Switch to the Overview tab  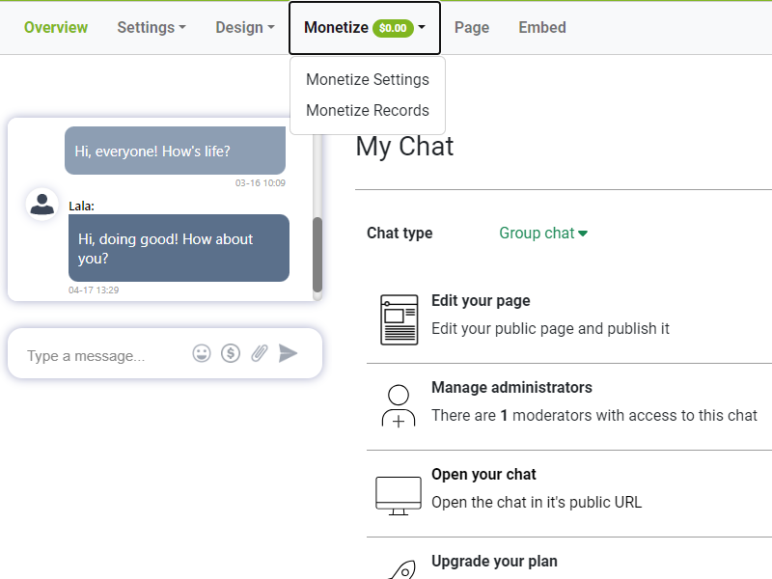pos(56,27)
